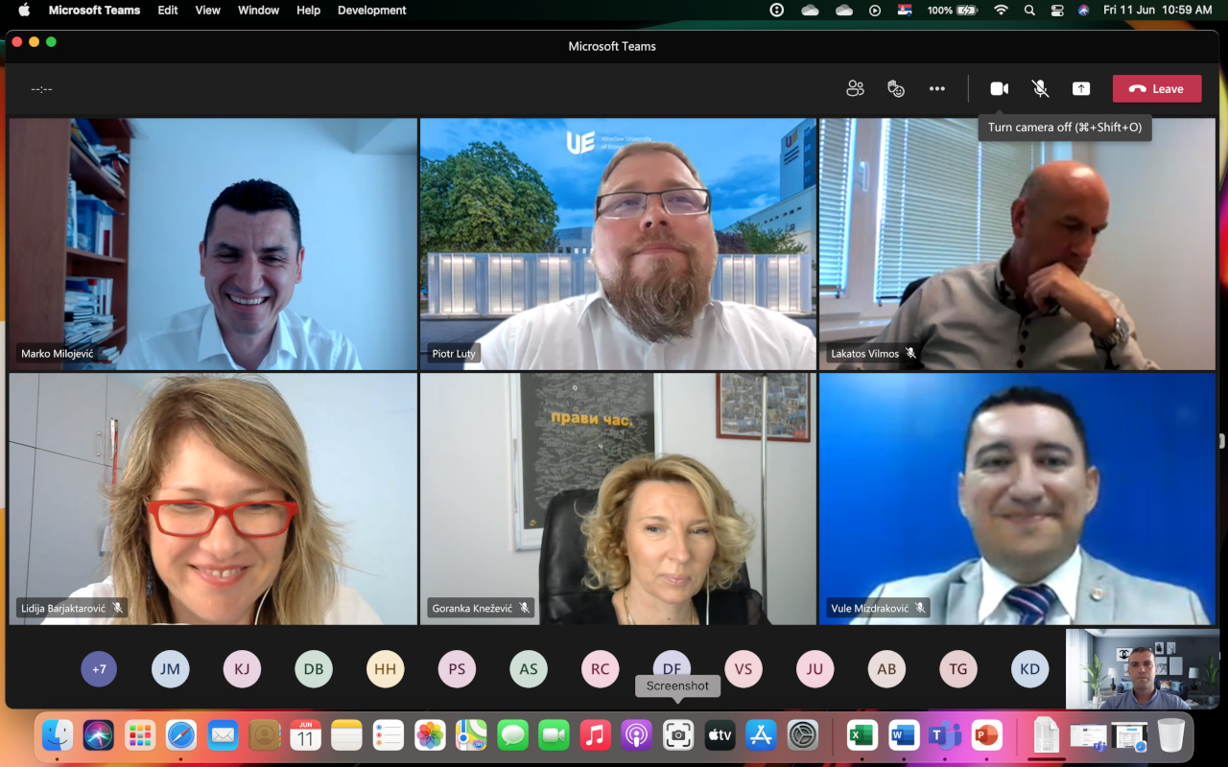
Task: Expand the More actions ellipsis menu
Action: coord(937,89)
